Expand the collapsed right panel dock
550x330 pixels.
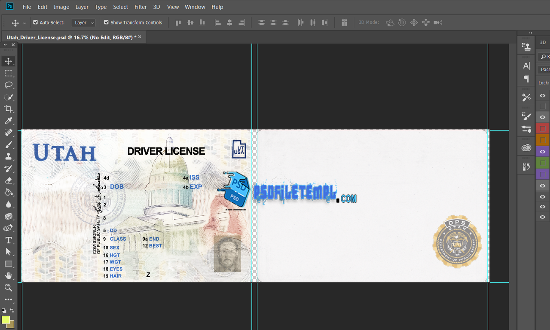pyautogui.click(x=530, y=33)
